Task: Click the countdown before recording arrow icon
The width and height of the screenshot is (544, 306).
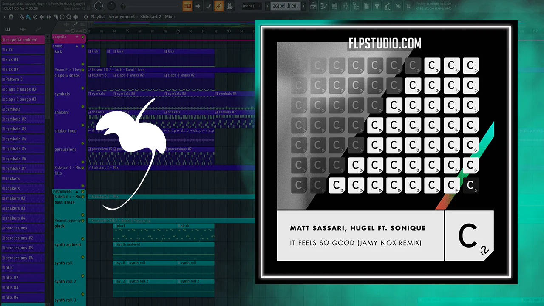Action: (198, 6)
